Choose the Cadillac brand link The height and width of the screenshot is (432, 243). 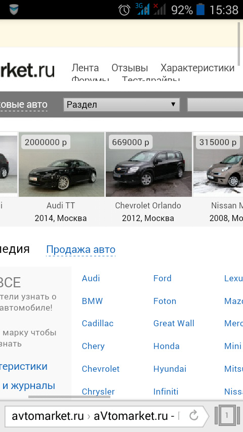[98, 323]
